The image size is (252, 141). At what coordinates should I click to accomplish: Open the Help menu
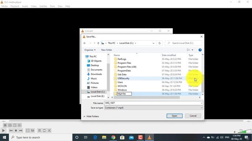click(x=68, y=6)
